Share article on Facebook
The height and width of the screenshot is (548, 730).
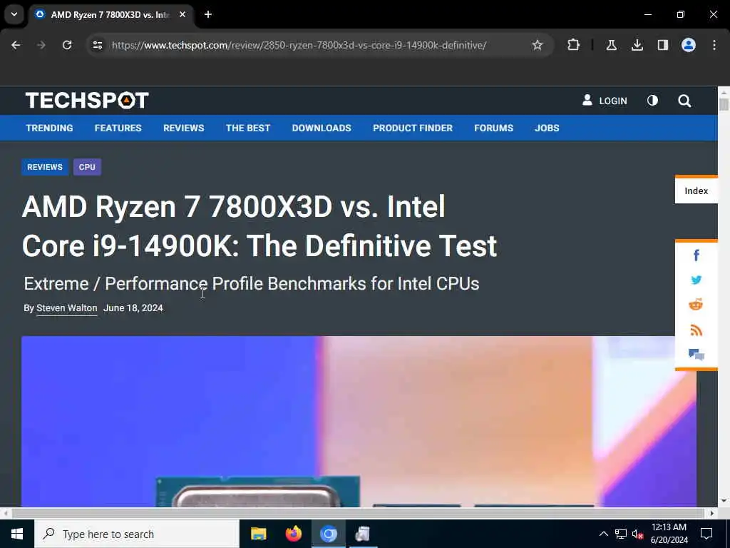pyautogui.click(x=696, y=255)
